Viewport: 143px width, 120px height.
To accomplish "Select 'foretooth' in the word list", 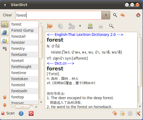I will 24,91.
